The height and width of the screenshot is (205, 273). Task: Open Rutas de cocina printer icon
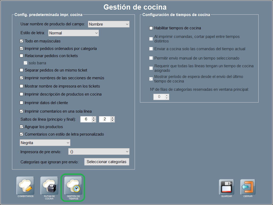point(49,186)
